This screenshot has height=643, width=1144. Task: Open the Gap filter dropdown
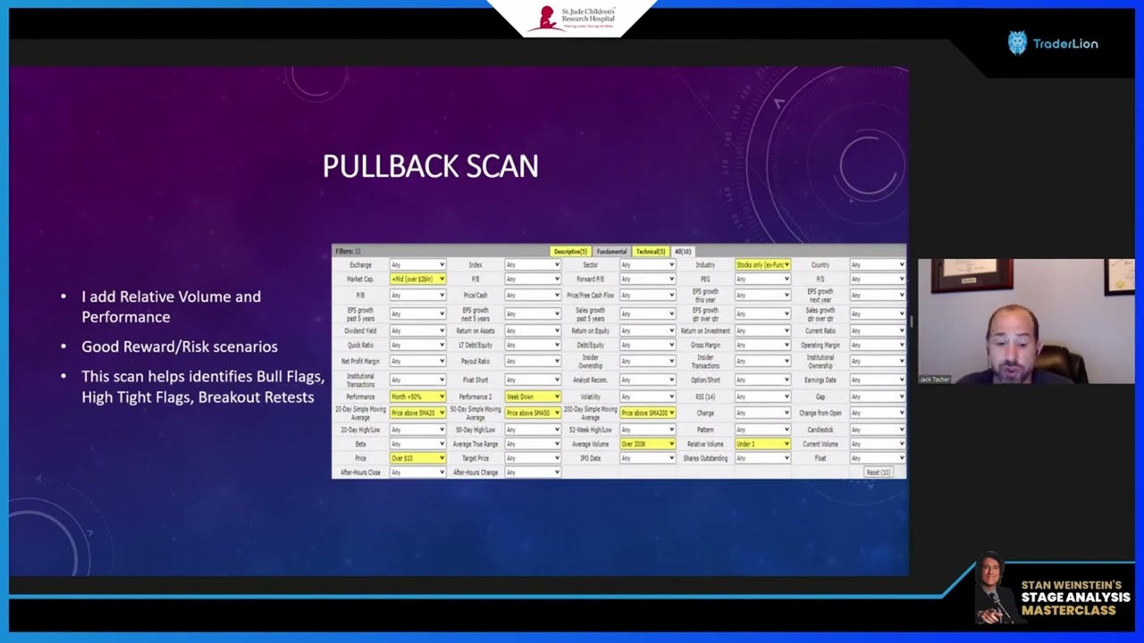(878, 397)
